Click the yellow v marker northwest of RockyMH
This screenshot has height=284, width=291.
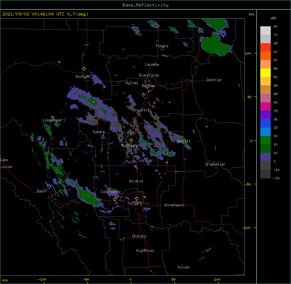point(59,62)
